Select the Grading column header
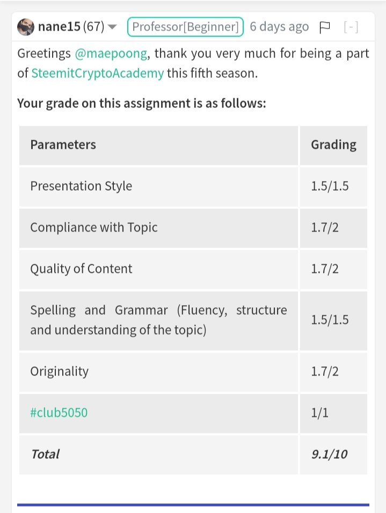 point(333,145)
